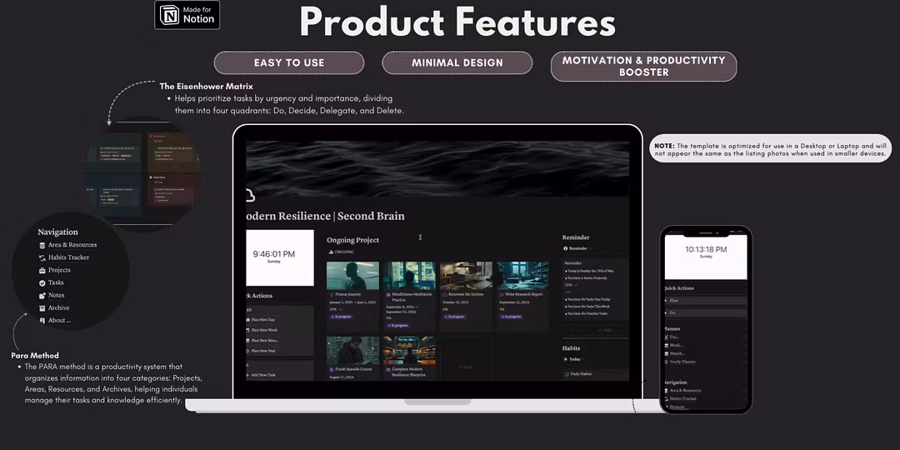
Task: Click the Write Research Report card title
Action: coord(524,294)
